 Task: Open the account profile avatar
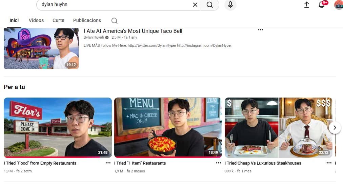338,5
